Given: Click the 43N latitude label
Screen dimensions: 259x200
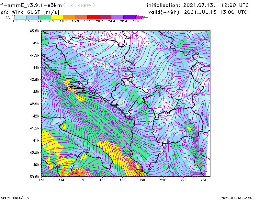Looking at the screenshot, I should (36, 92).
